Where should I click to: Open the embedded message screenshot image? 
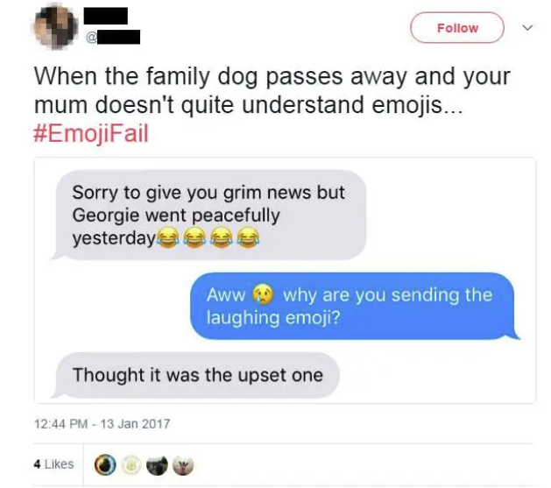click(285, 280)
